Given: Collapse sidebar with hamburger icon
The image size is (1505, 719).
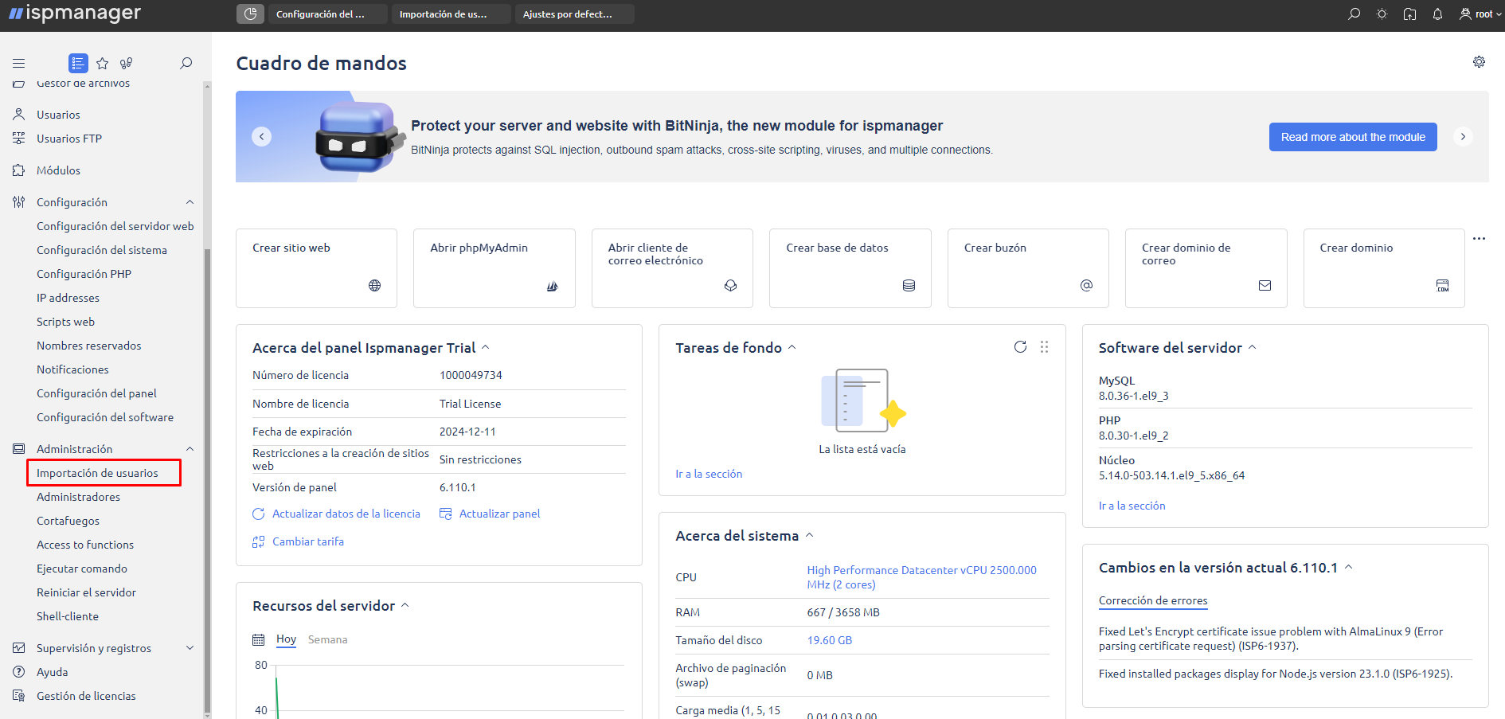Looking at the screenshot, I should pyautogui.click(x=19, y=63).
